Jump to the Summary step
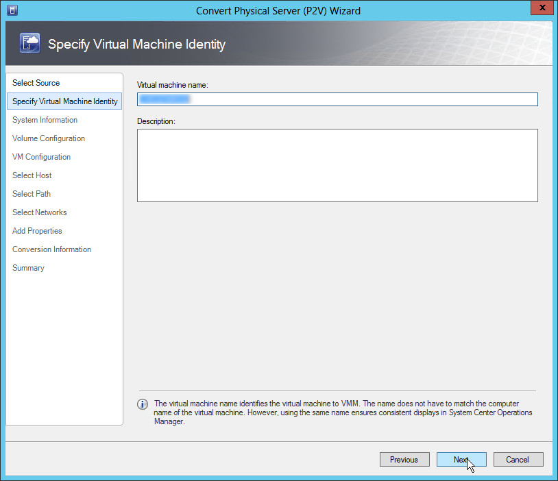Viewport: 558px width, 481px height. 28,268
